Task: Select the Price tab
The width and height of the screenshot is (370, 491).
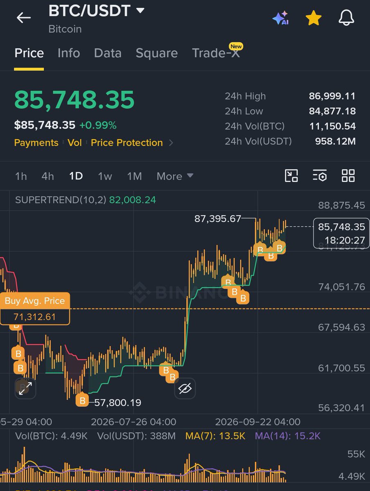Action: [29, 53]
